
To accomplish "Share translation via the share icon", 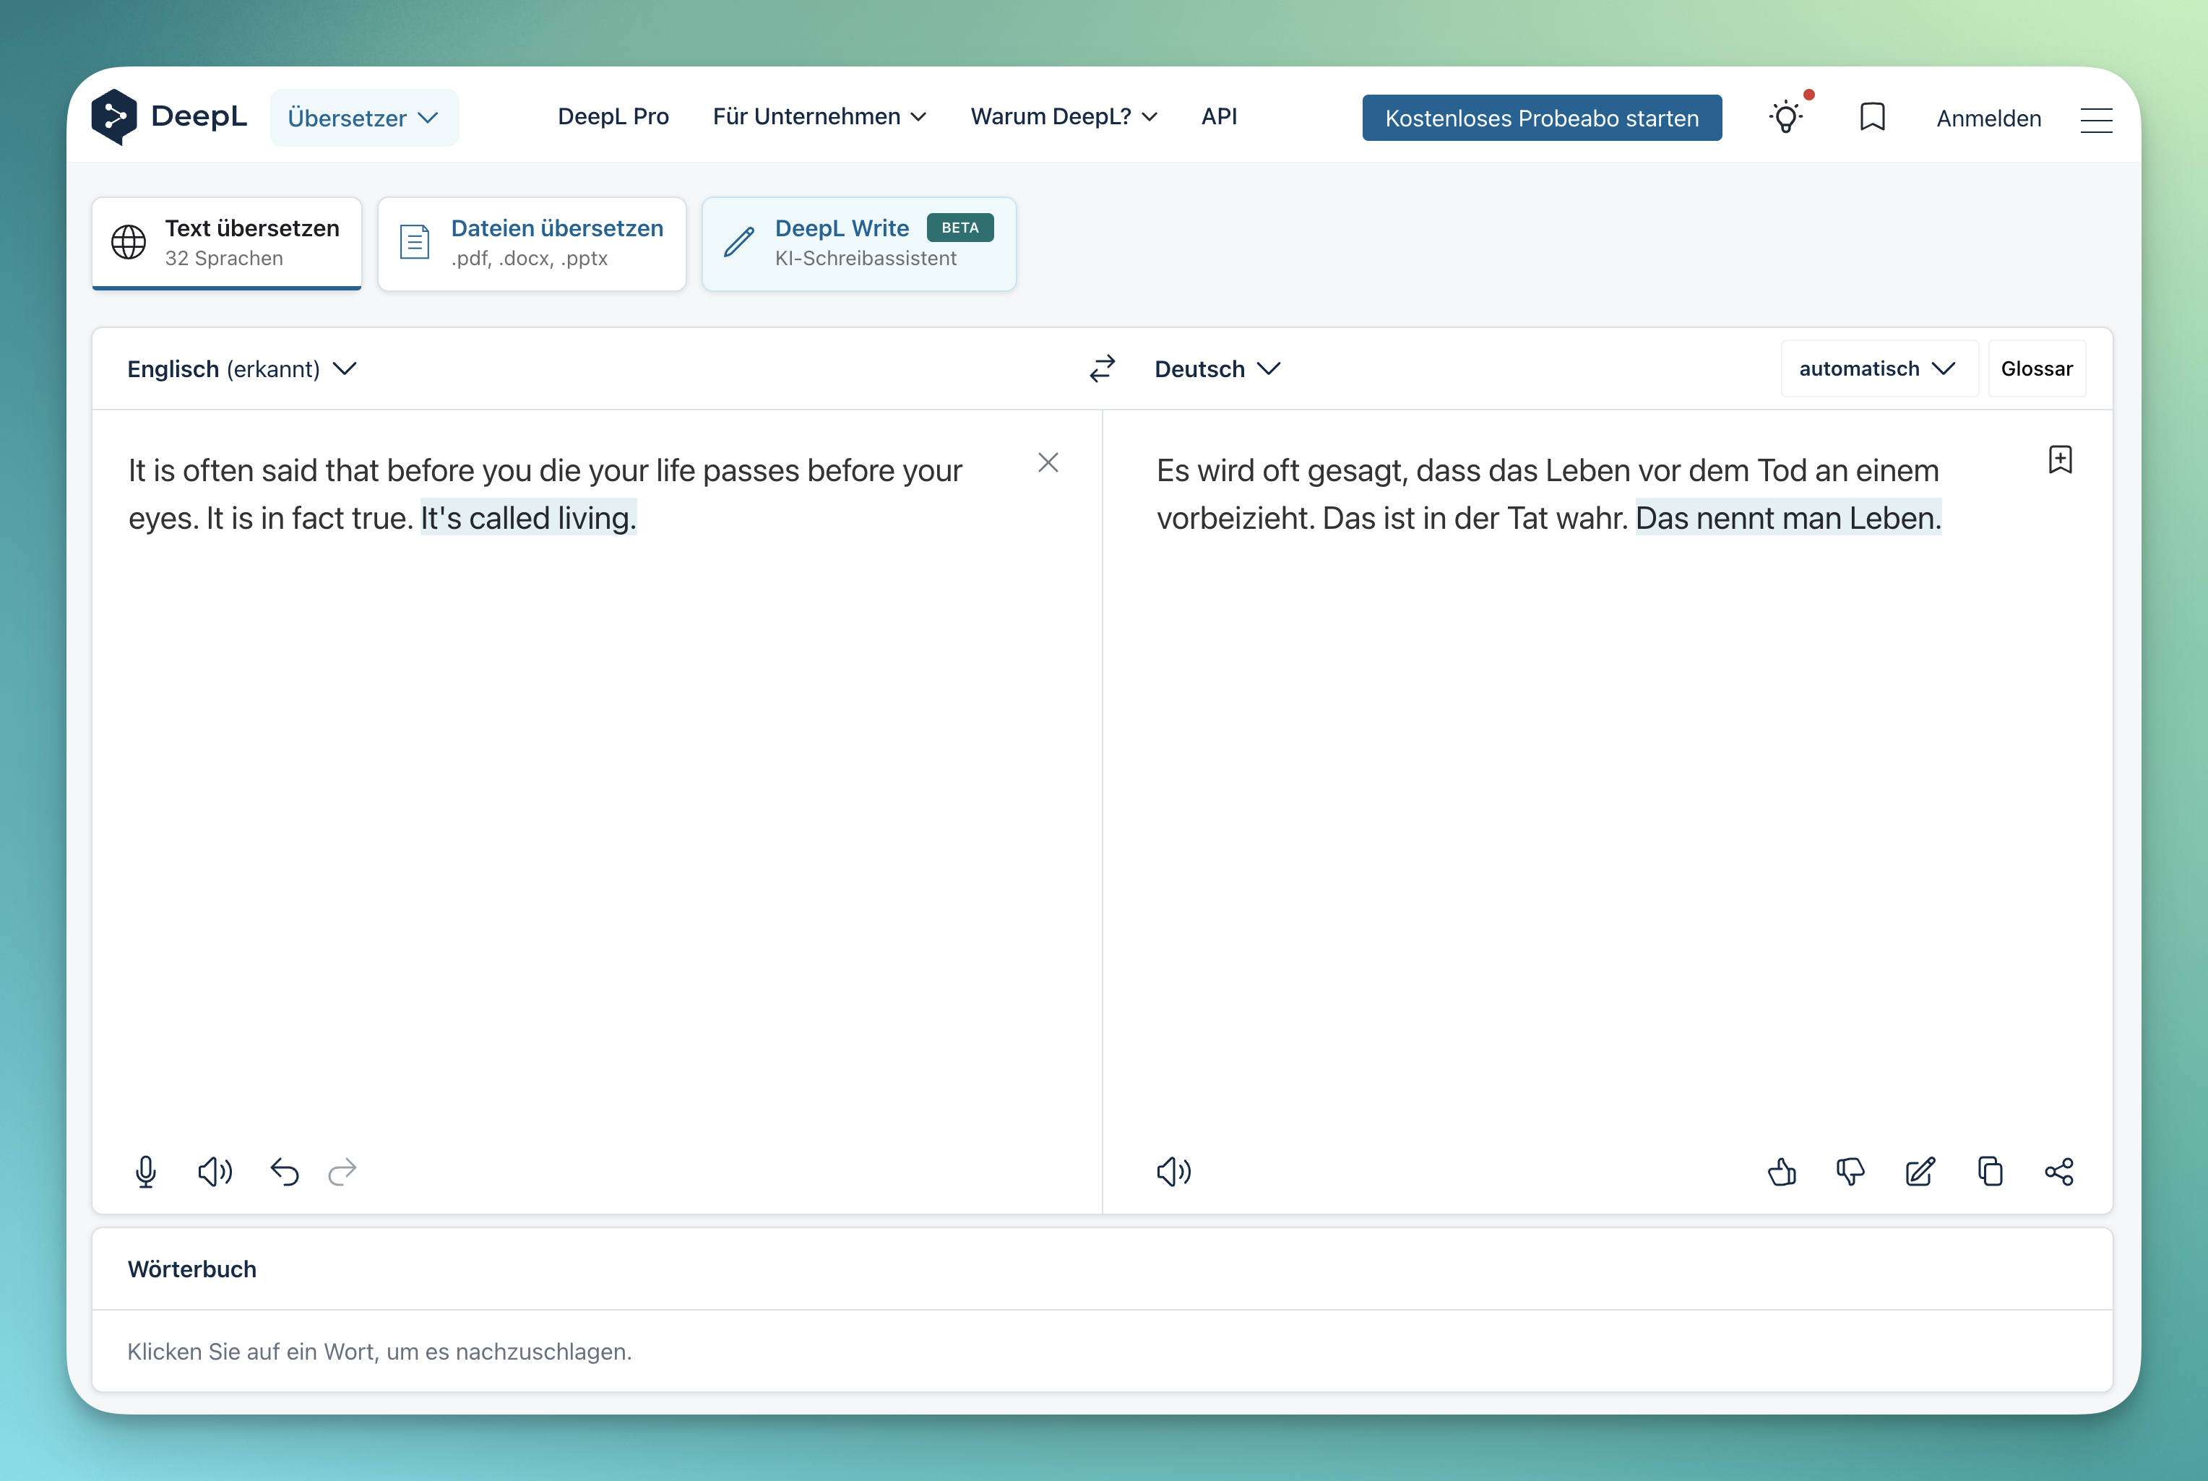I will coord(2058,1171).
